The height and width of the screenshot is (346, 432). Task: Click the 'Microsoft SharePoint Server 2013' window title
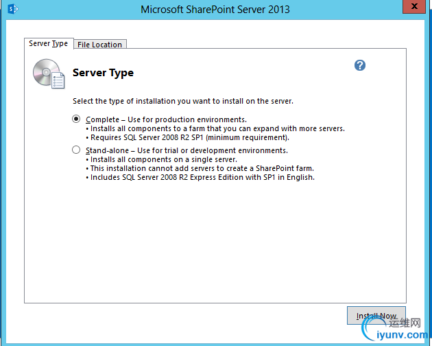point(215,10)
